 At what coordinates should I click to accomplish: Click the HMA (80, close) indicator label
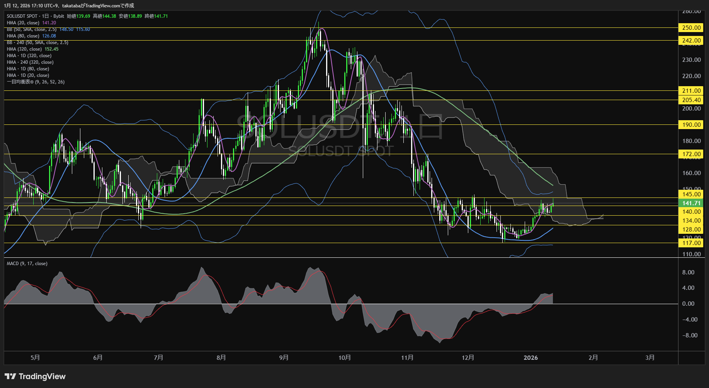23,36
